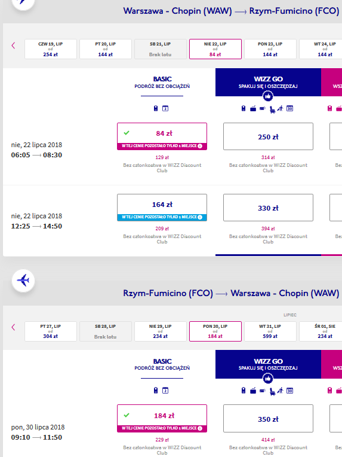The width and height of the screenshot is (342, 457).
Task: Click calendar '2' icon under outbound BASIC
Action: tap(165, 108)
